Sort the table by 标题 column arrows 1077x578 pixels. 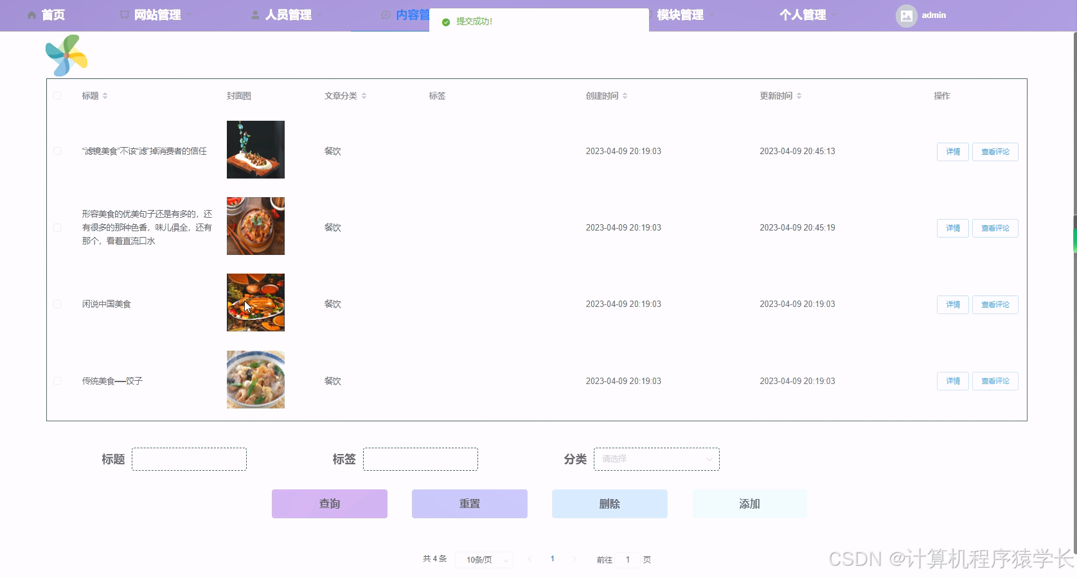pos(105,96)
